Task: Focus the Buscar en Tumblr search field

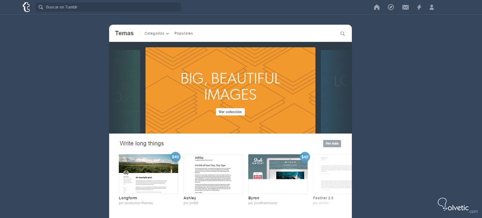Action: click(x=108, y=7)
